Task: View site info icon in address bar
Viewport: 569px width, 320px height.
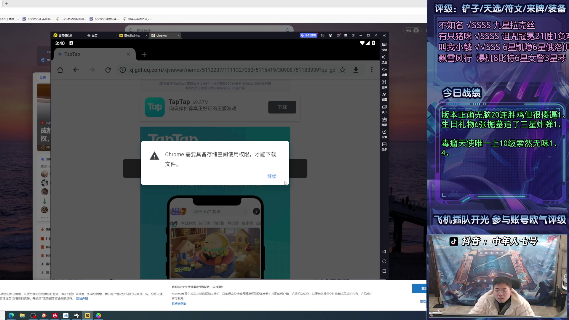Action: (x=122, y=70)
